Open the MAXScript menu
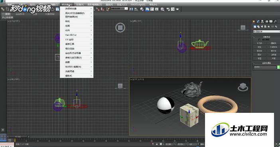The height and width of the screenshot is (147, 280). coord(138,4)
